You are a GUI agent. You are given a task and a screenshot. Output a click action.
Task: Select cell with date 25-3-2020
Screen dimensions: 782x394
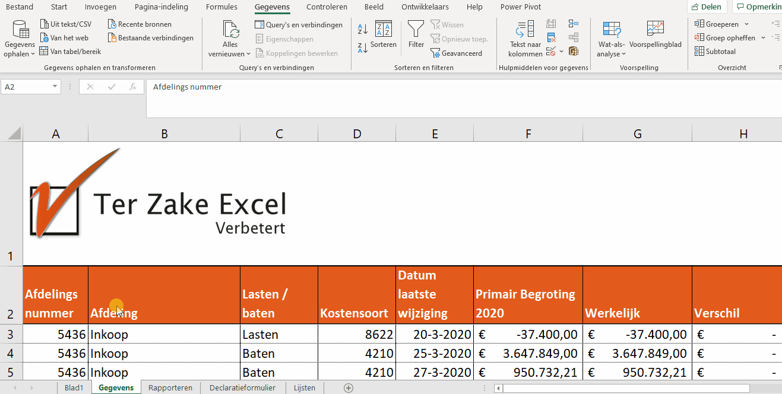435,354
